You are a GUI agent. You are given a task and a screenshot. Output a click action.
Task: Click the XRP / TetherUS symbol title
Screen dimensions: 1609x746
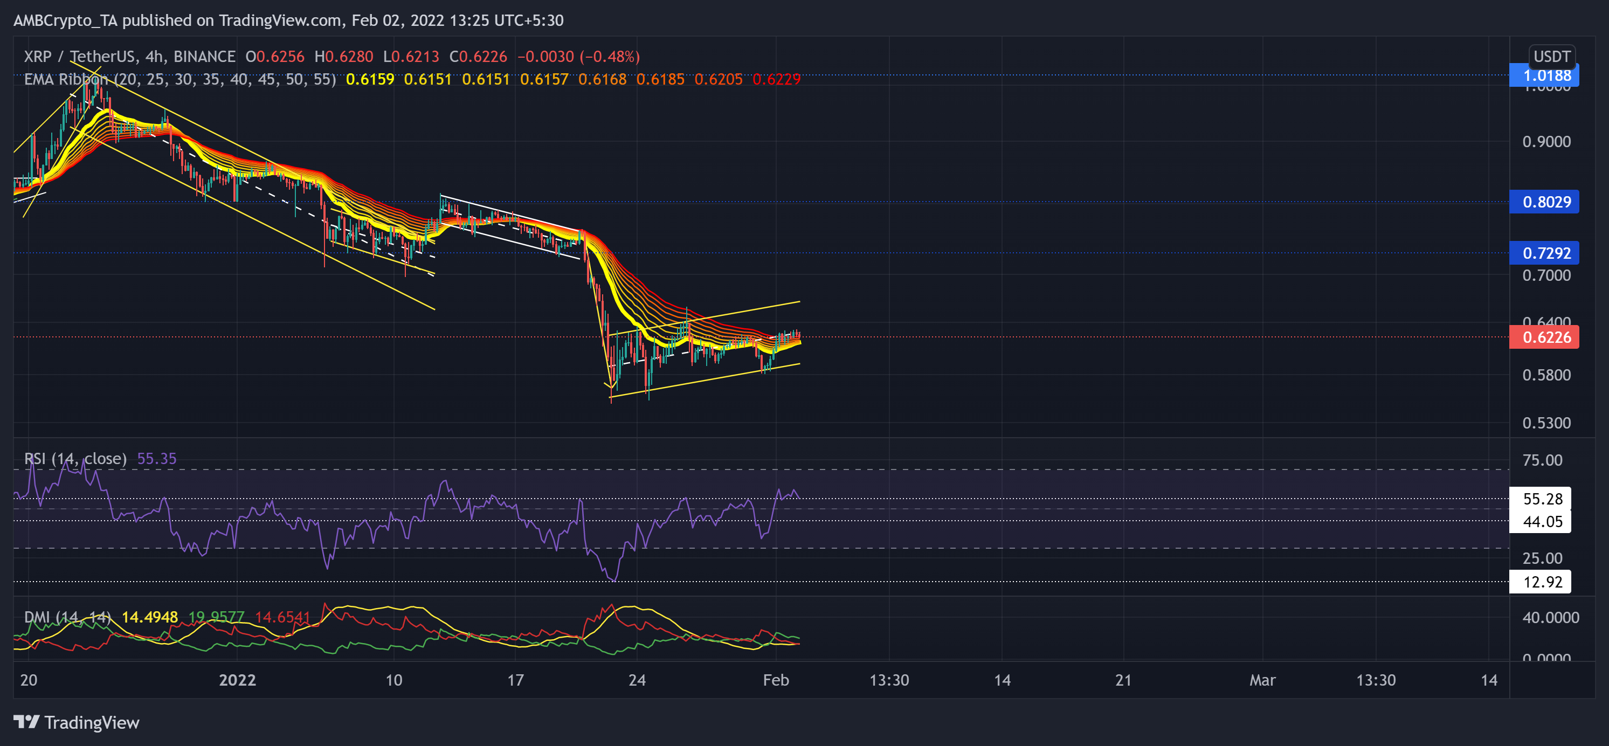point(129,56)
